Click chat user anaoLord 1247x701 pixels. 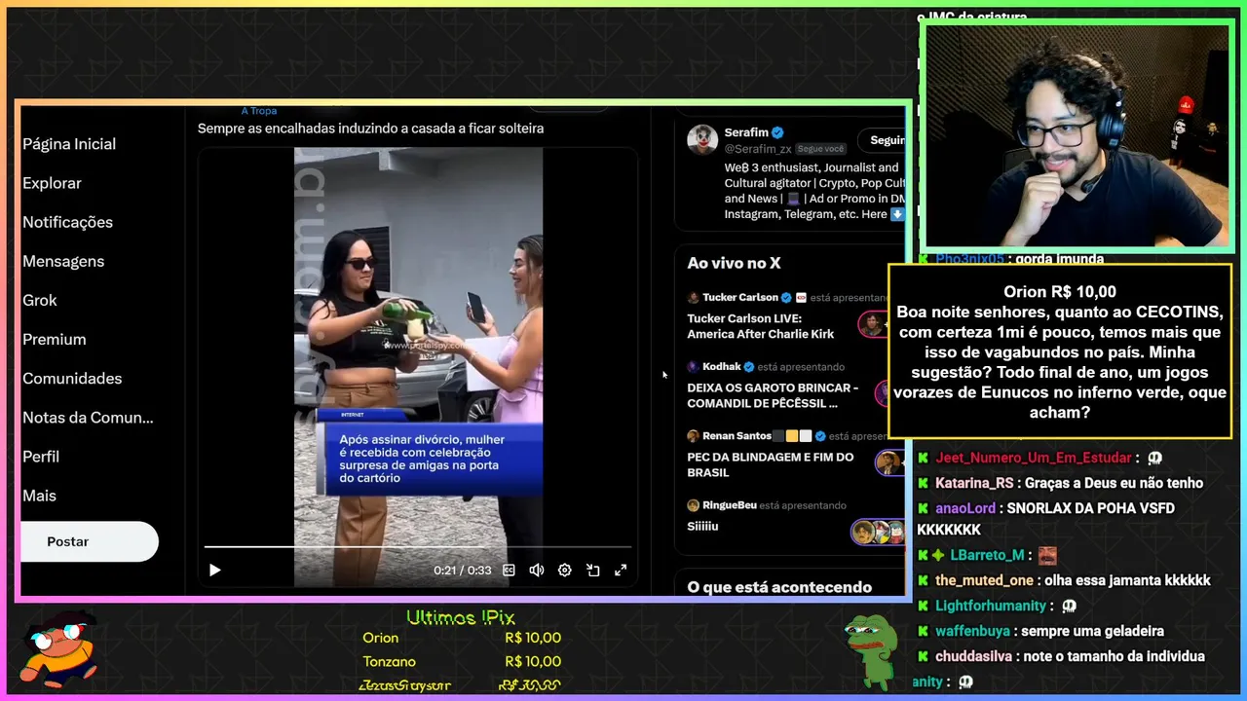965,508
